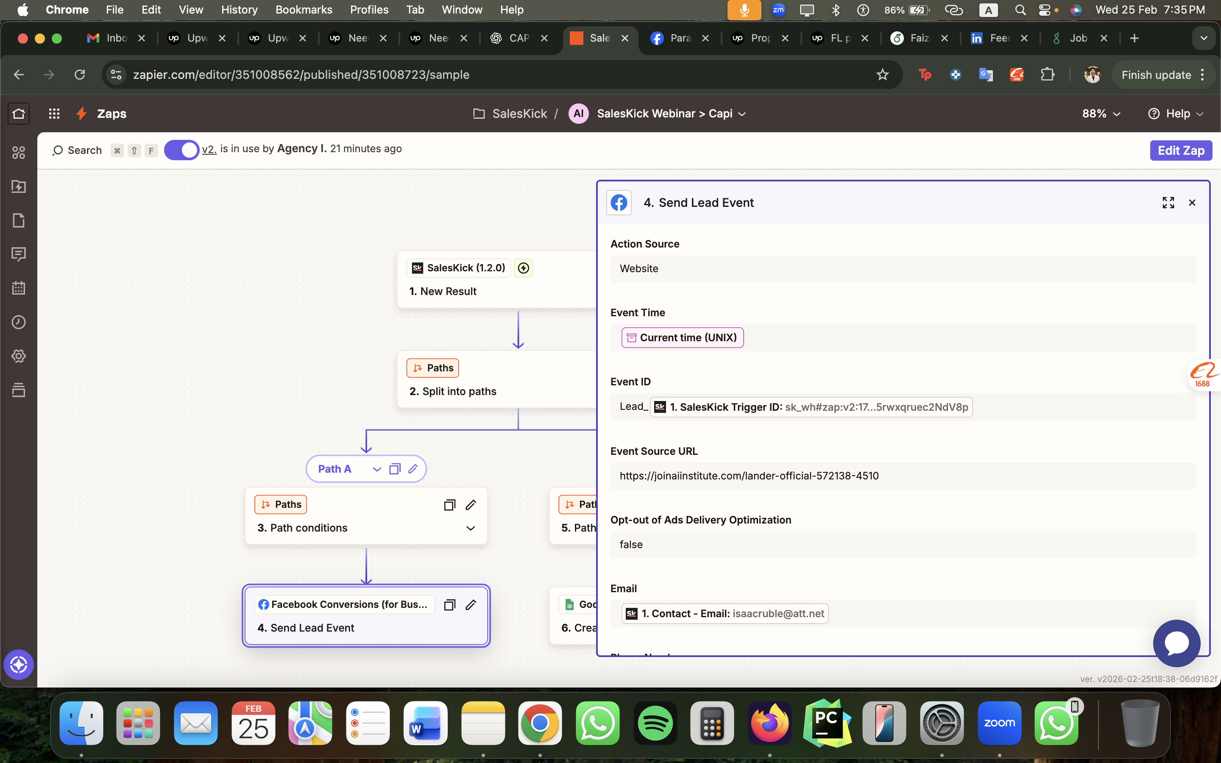Expand the 3. Path conditions step
The image size is (1221, 763).
tap(471, 528)
